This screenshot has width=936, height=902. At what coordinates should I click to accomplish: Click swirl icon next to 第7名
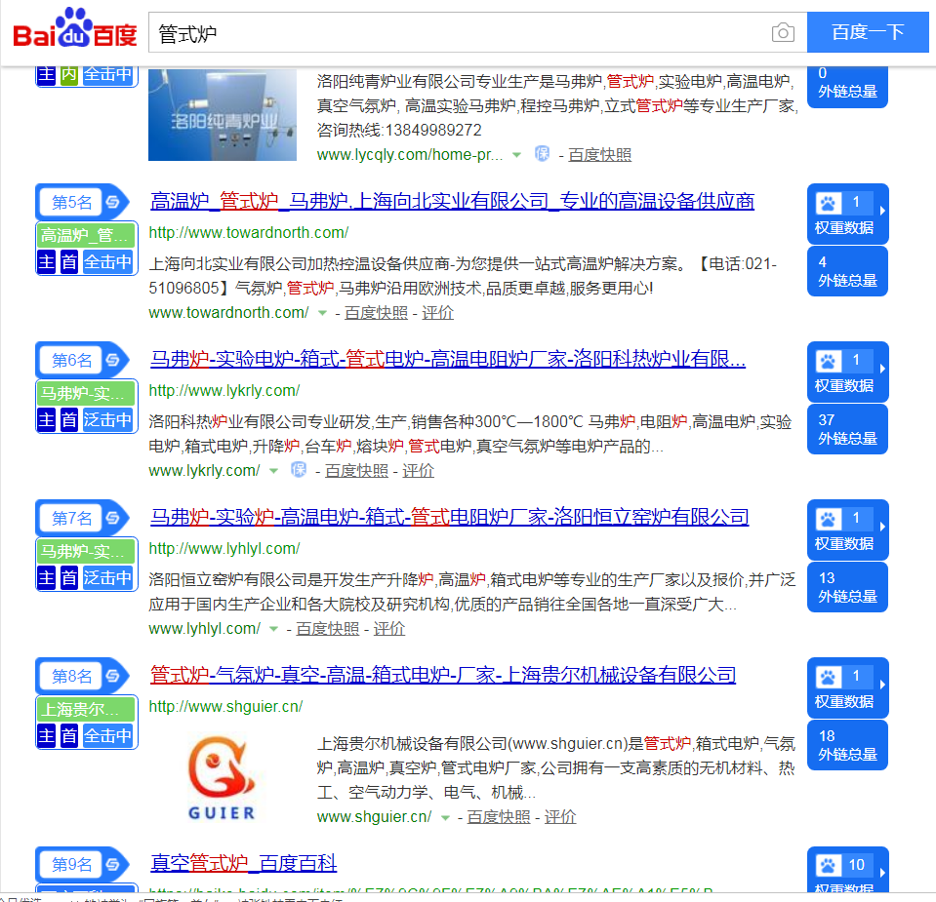pyautogui.click(x=113, y=518)
